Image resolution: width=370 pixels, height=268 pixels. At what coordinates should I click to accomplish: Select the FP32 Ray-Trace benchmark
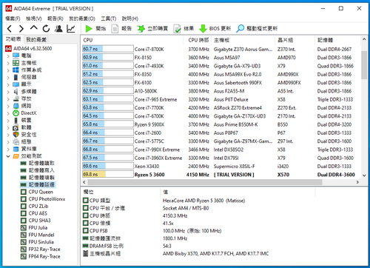pos(41,249)
